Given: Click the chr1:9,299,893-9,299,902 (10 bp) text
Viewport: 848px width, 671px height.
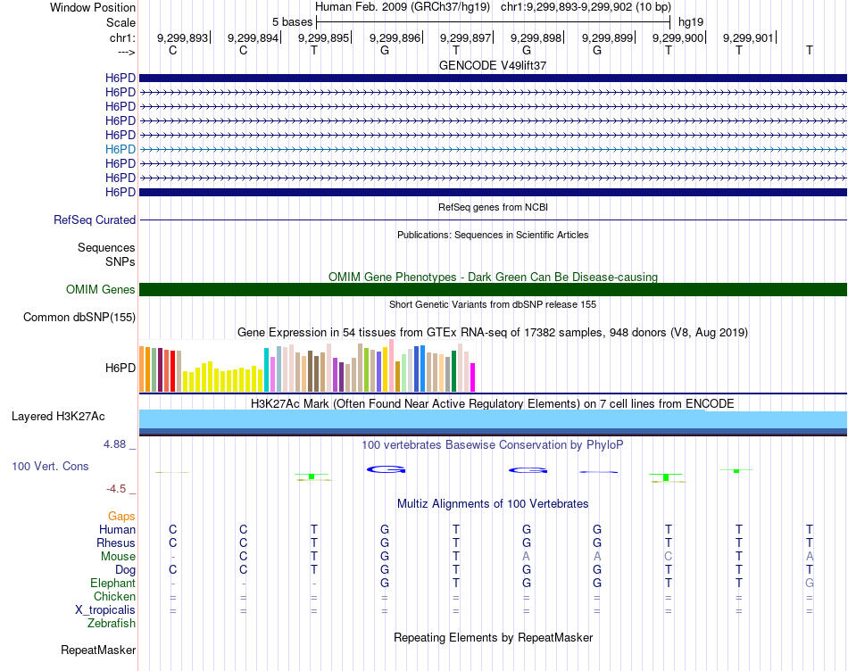Looking at the screenshot, I should click(586, 7).
